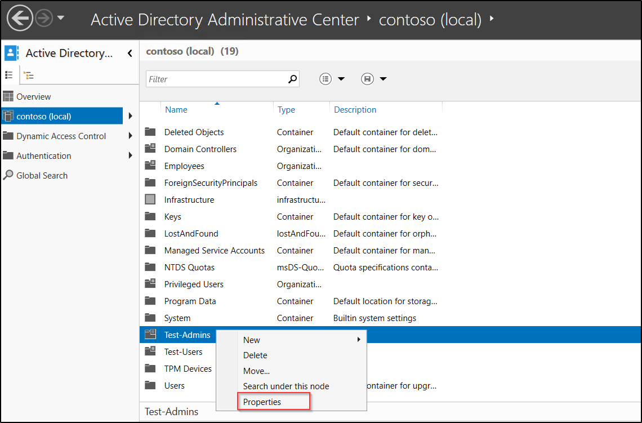Screen dimensions: 642x423
Task: Click into the Filter text field
Action: [x=215, y=79]
